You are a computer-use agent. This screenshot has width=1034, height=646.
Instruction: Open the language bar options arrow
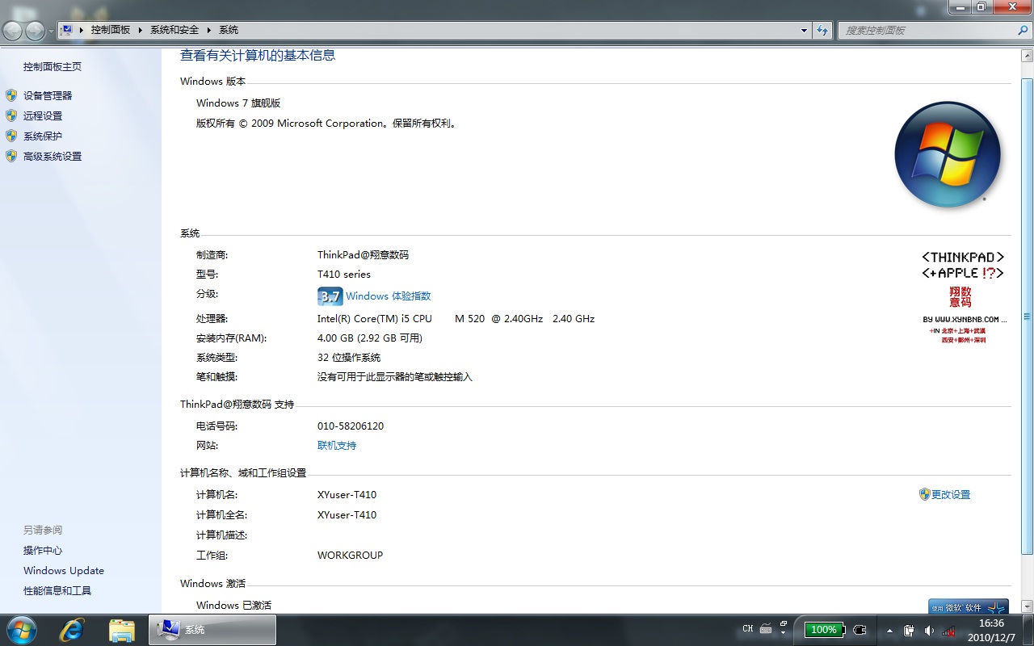point(784,634)
